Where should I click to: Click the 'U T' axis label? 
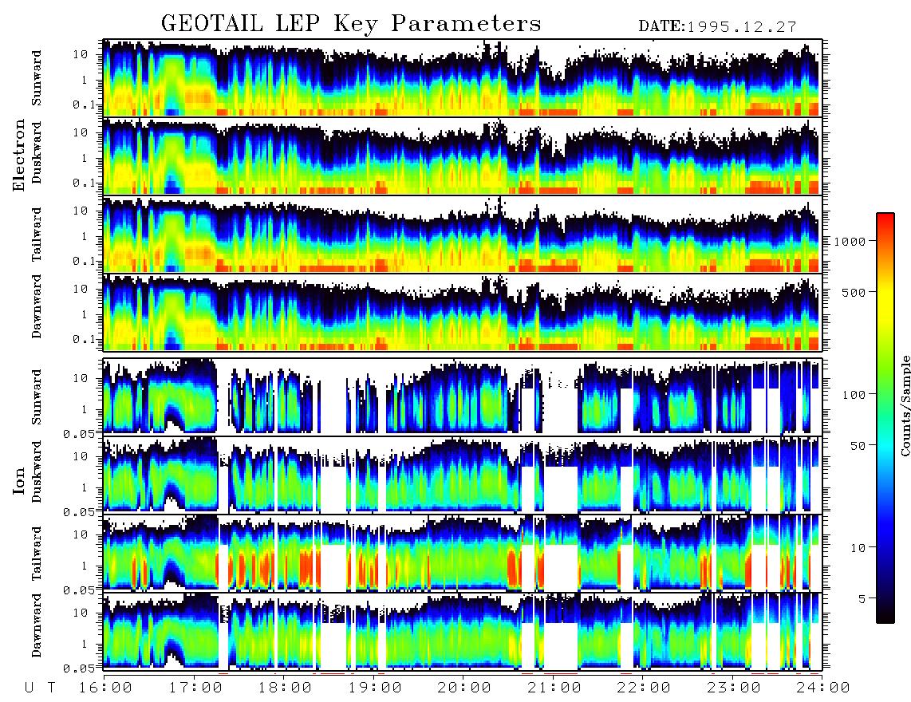coord(40,688)
